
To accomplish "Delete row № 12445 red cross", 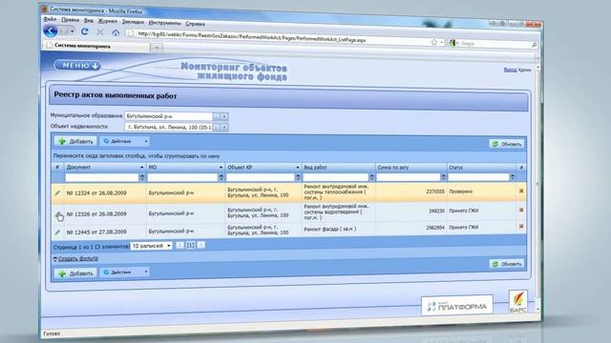I will (521, 227).
